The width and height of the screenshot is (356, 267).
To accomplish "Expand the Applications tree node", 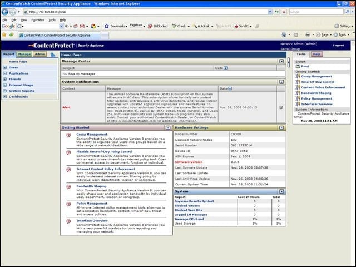I will 5,73.
